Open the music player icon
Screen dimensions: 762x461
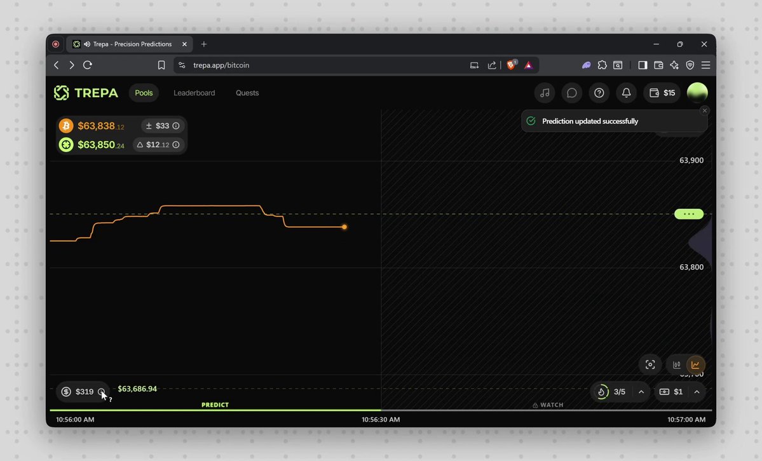[544, 93]
